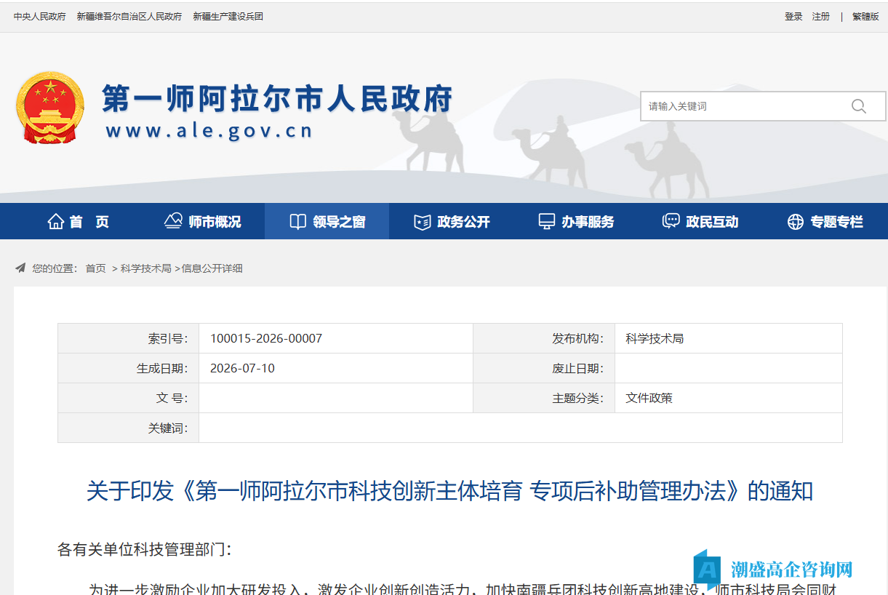Click the 文件政策 topic category cell

729,398
